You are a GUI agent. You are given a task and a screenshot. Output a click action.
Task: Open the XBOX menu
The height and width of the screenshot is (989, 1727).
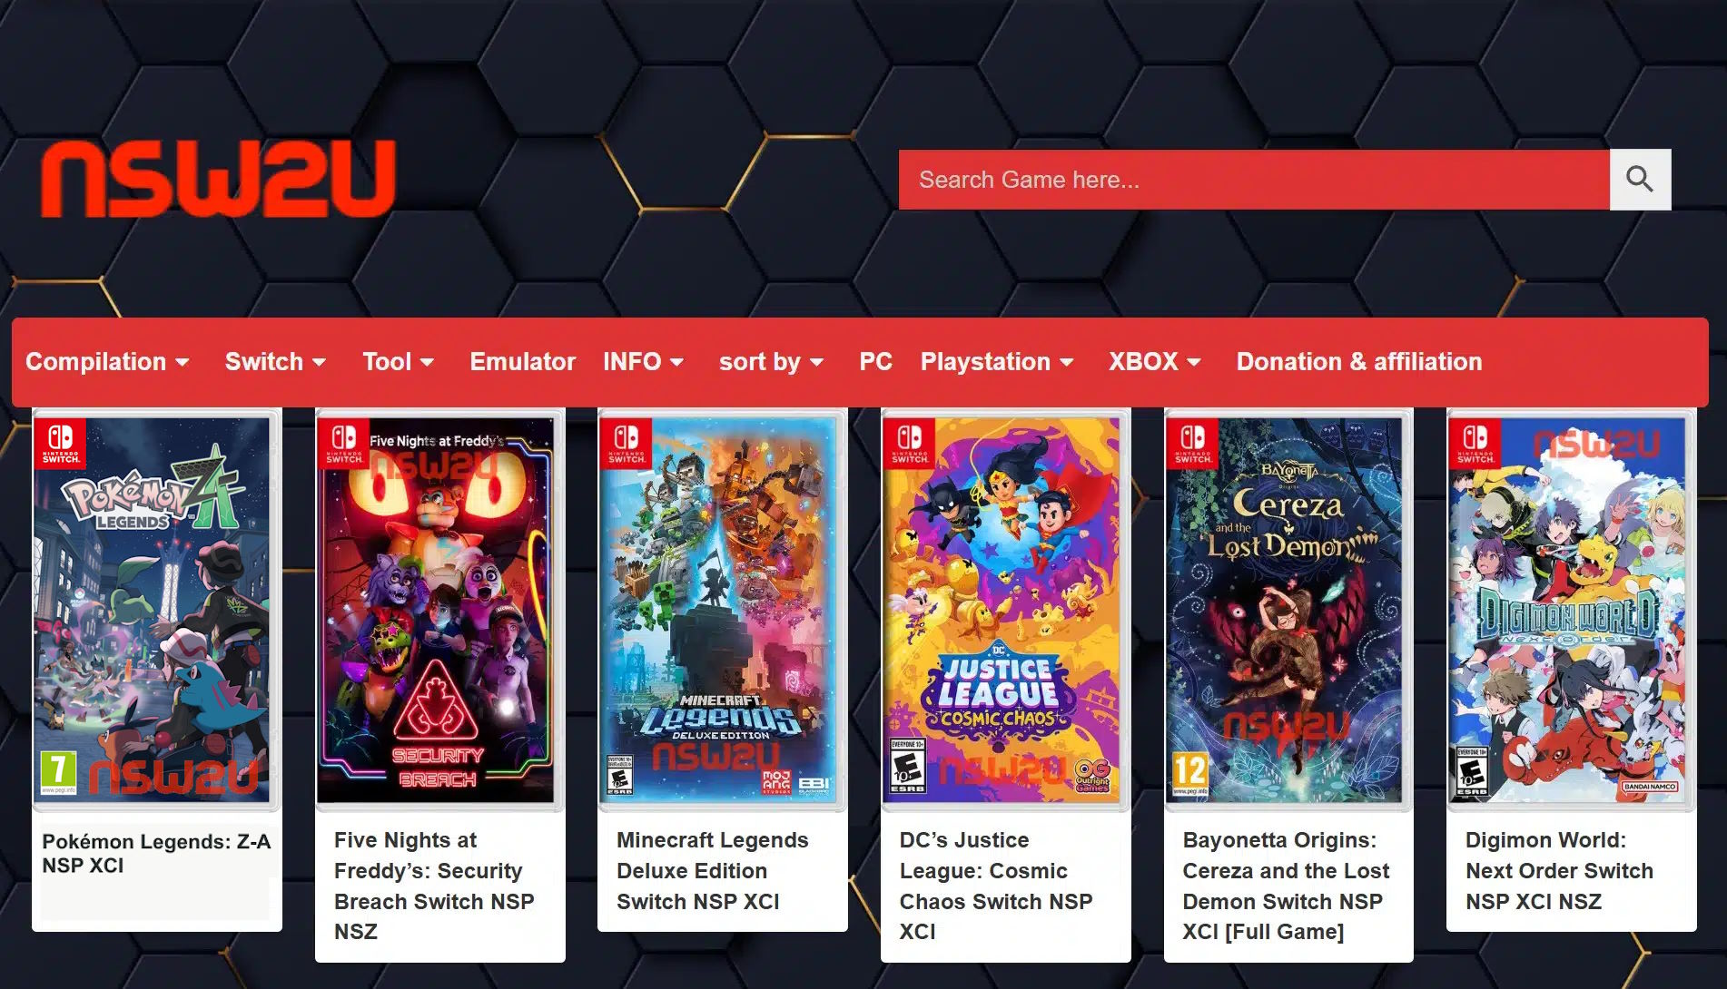[1154, 362]
